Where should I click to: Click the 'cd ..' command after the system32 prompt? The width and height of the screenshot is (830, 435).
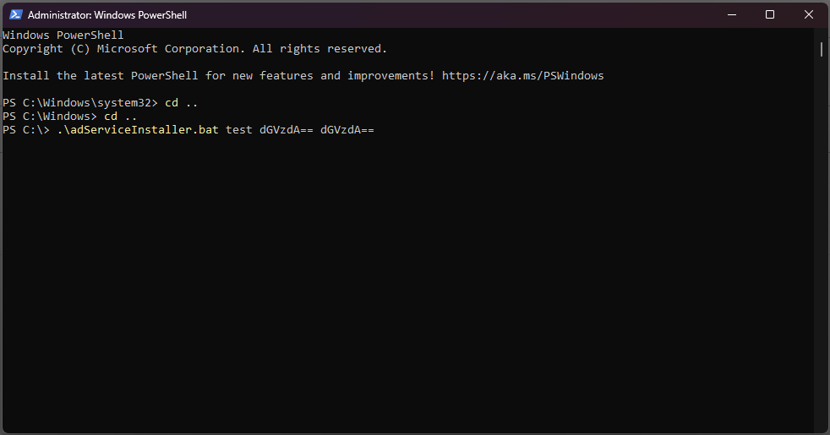tap(182, 103)
